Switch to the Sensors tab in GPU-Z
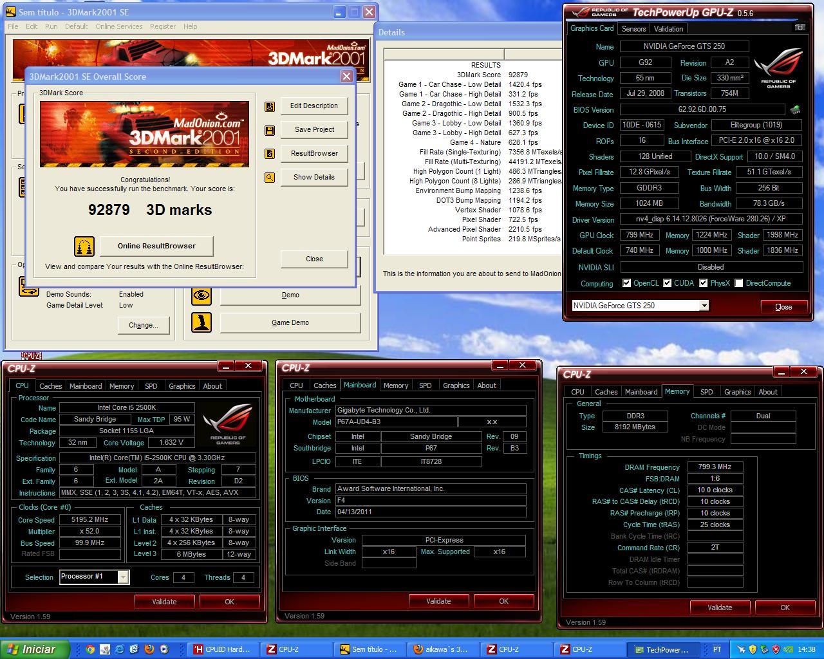 (x=633, y=29)
